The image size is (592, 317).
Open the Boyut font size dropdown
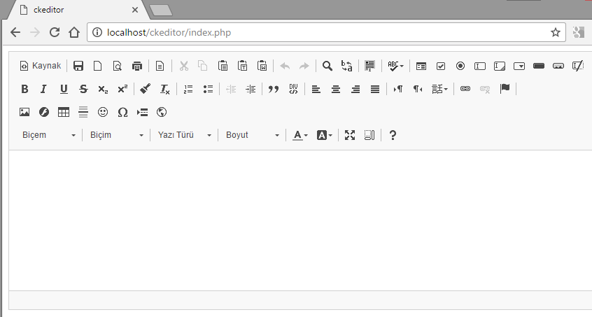pyautogui.click(x=252, y=135)
